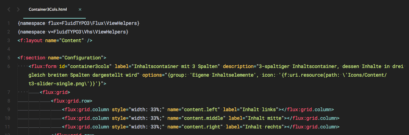
Task: Click the "Inhalt mitte" label value
Action: (265, 118)
